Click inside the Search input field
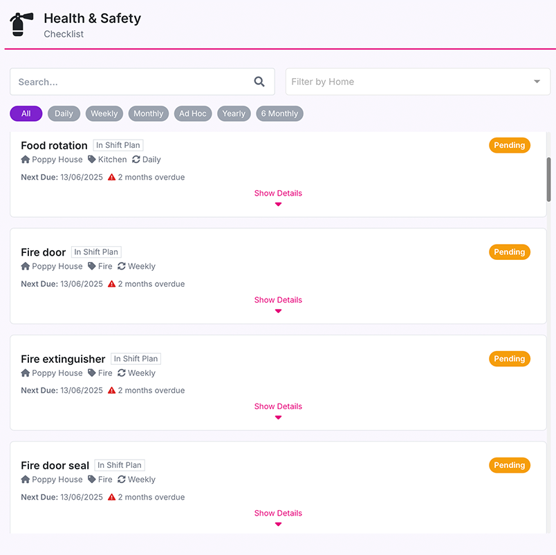This screenshot has height=555, width=556. click(124, 81)
